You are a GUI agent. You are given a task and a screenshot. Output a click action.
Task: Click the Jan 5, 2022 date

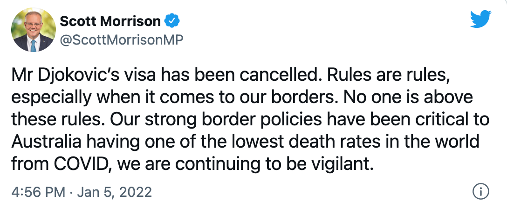point(115,193)
